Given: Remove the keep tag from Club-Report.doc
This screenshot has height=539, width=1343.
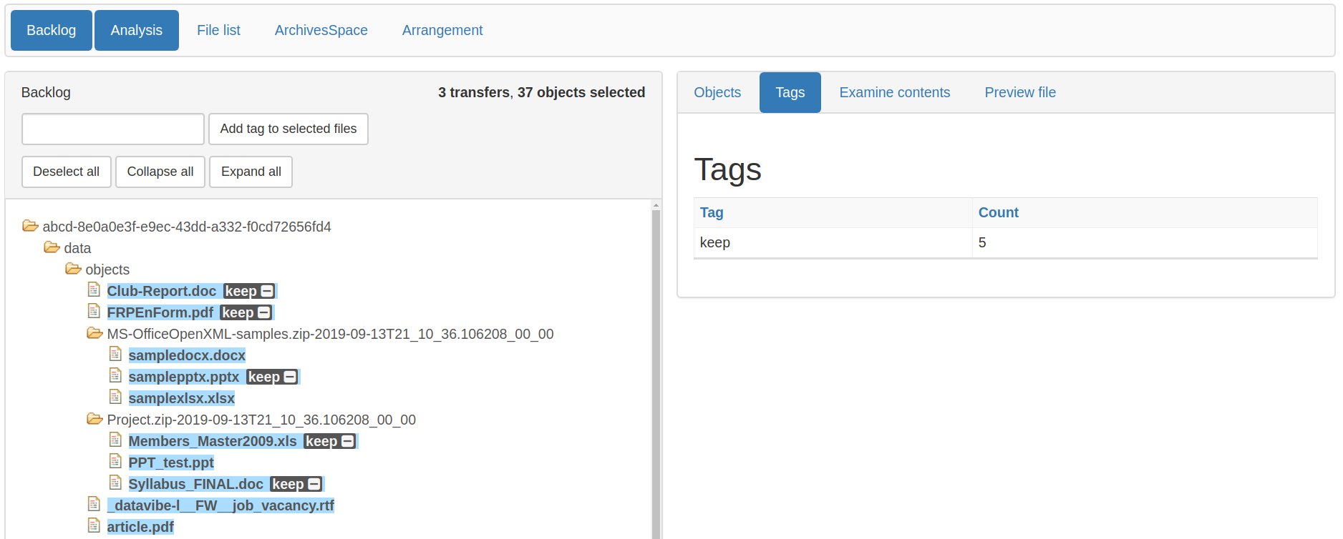Looking at the screenshot, I should click(x=267, y=291).
